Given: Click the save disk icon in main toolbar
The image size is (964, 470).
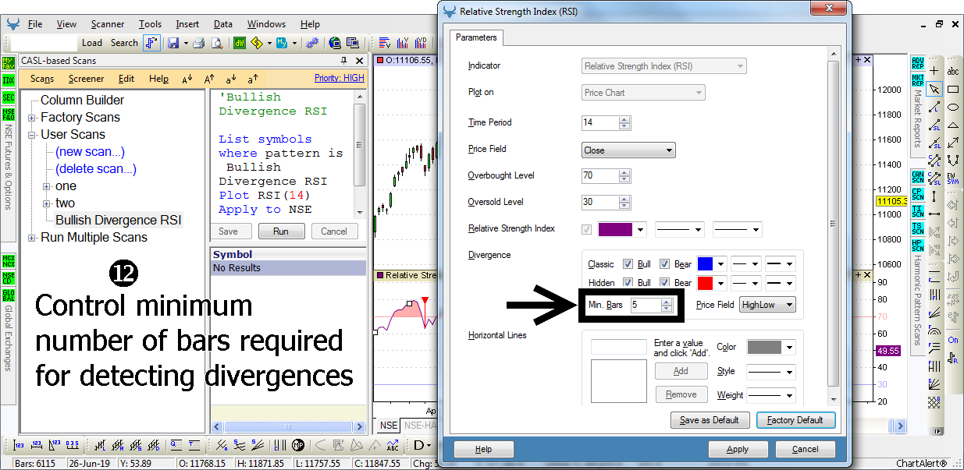Looking at the screenshot, I should click(173, 43).
